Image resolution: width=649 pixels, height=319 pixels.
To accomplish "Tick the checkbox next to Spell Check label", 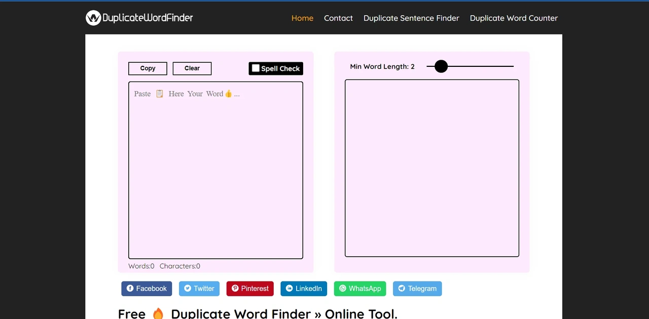I will point(256,68).
